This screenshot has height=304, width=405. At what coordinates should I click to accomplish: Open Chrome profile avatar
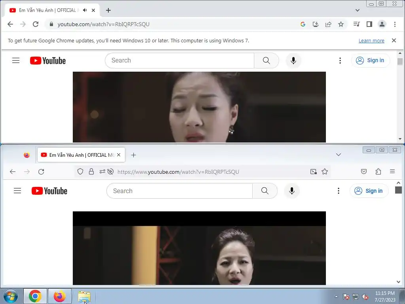(x=382, y=24)
